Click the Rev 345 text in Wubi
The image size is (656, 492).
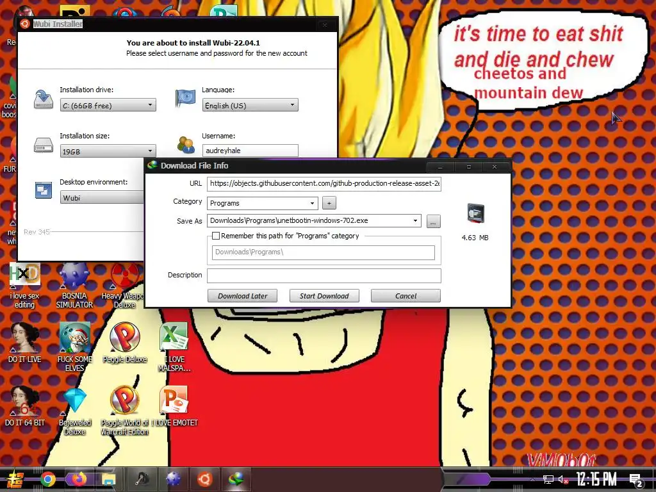pos(37,232)
